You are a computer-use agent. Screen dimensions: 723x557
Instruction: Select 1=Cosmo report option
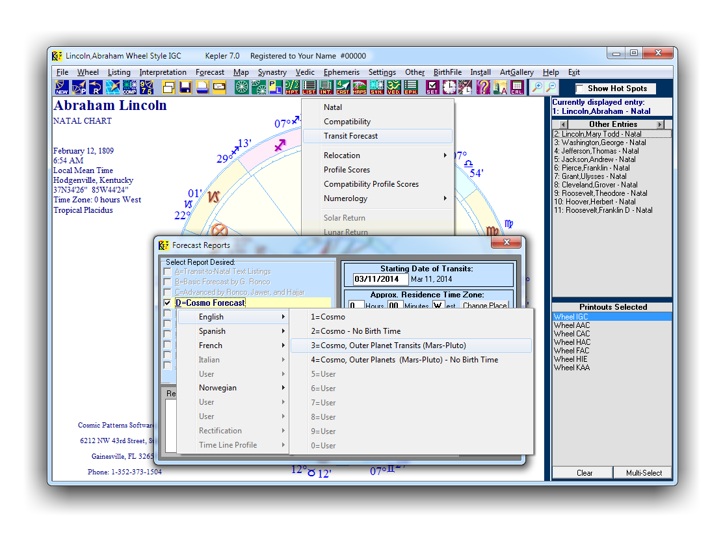coord(412,317)
